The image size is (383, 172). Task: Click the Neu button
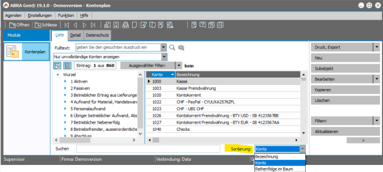[345, 58]
